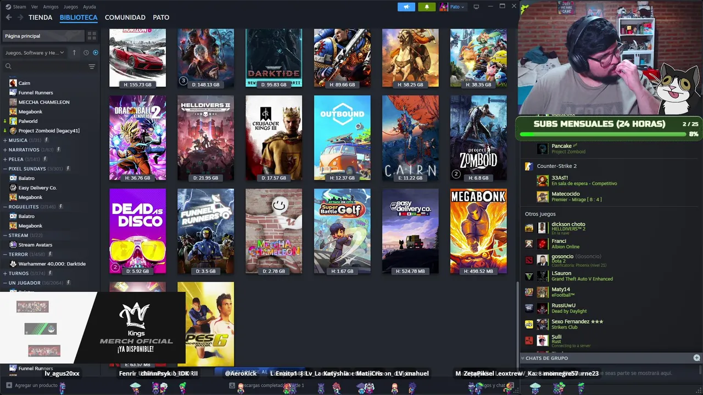
Task: Click the Strikers Club icon beside Sexo Fernandez
Action: [529, 324]
